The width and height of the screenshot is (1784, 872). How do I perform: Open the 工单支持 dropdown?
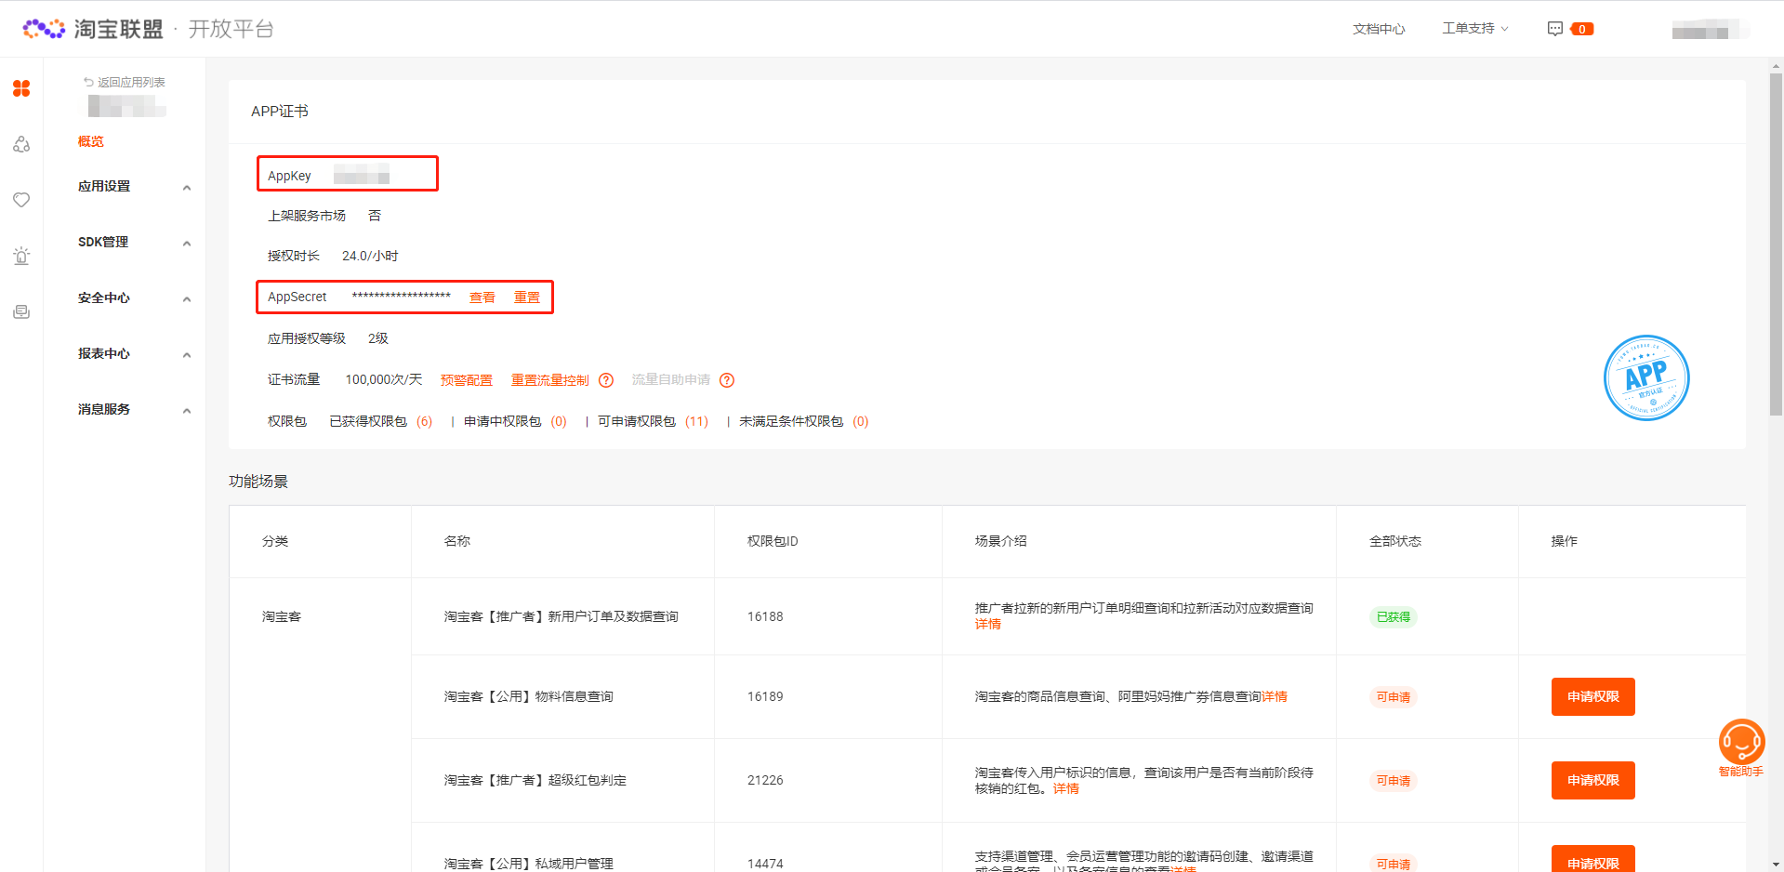click(x=1475, y=29)
